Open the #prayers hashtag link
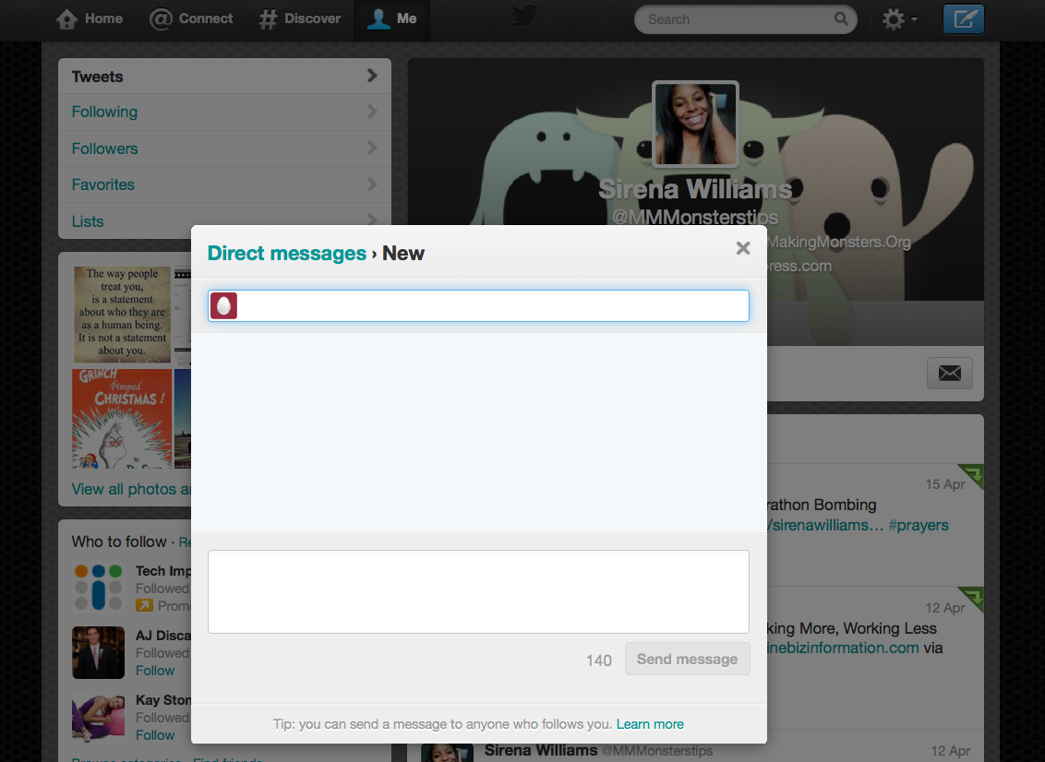 click(919, 525)
